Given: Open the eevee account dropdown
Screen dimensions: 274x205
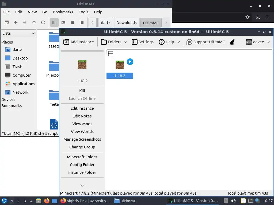Looking at the screenshot, I should coord(258,42).
